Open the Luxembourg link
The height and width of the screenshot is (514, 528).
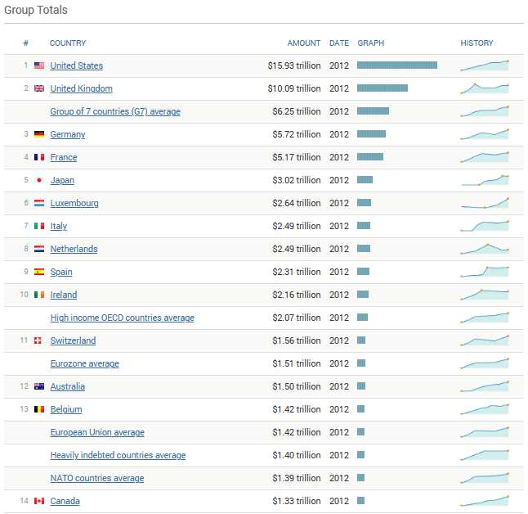(74, 203)
